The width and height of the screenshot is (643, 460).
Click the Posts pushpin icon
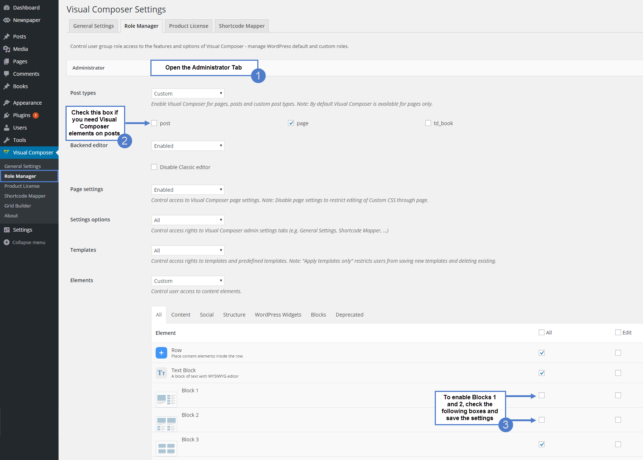point(7,37)
